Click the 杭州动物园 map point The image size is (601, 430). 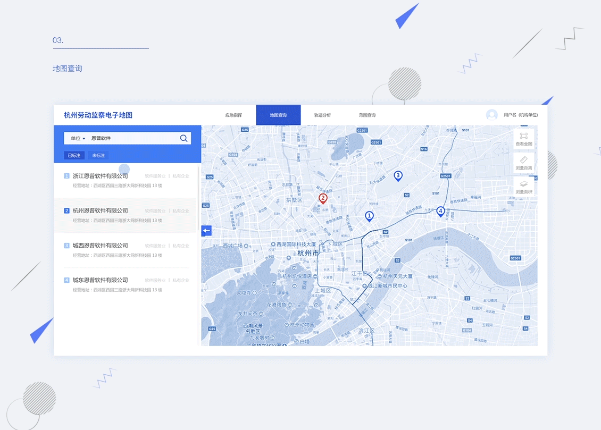299,325
